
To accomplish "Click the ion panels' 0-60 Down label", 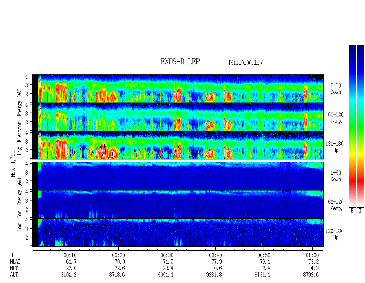I will [x=336, y=176].
